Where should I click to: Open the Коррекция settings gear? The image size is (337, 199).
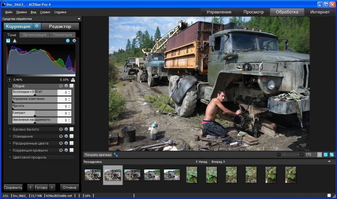pos(37,26)
